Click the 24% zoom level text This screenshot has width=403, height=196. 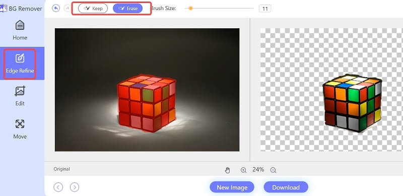click(258, 169)
